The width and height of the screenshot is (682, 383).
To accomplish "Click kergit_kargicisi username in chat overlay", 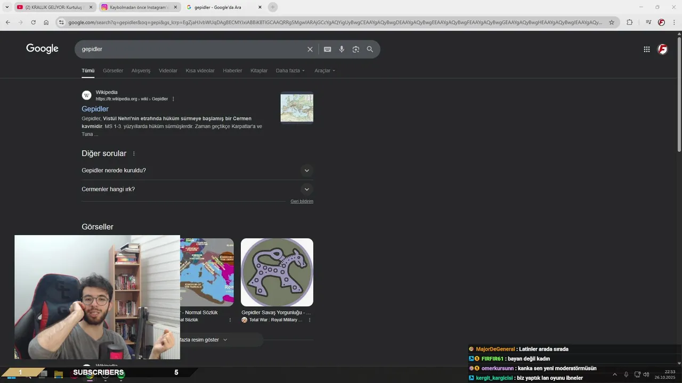I will 494,378.
